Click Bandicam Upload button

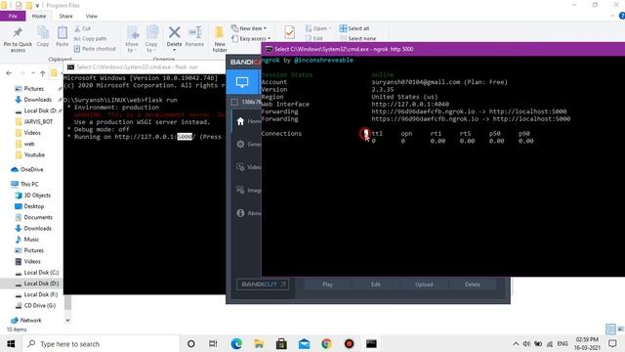pyautogui.click(x=424, y=285)
